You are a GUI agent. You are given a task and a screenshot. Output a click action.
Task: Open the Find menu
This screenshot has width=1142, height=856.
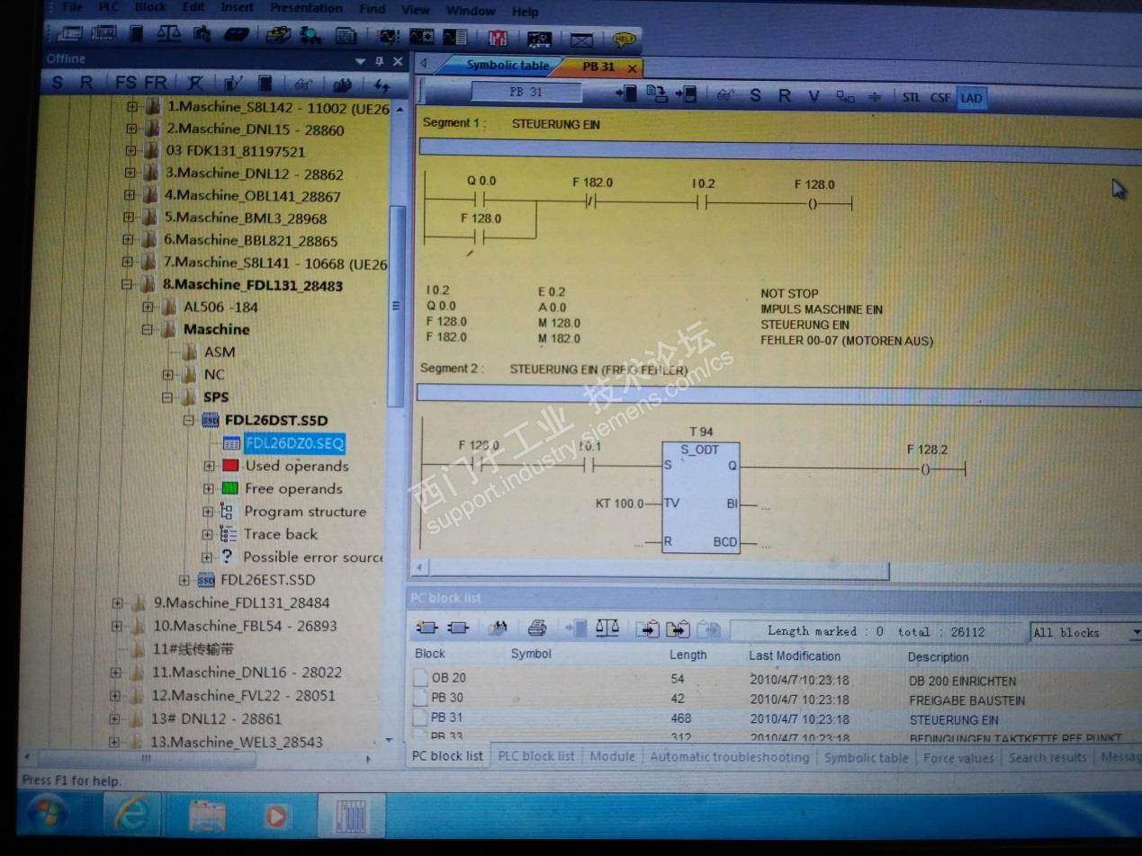(x=372, y=9)
